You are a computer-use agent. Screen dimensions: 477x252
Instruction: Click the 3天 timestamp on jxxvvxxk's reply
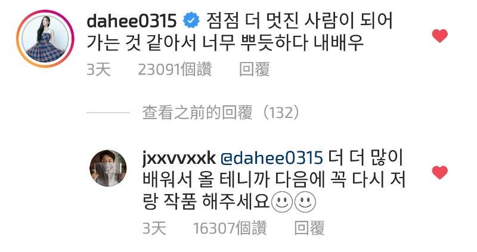[x=154, y=228]
